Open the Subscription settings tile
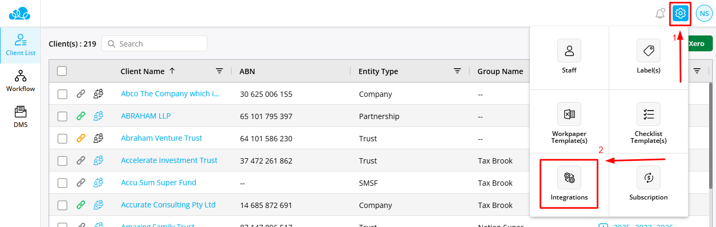716x227 pixels. (x=648, y=184)
